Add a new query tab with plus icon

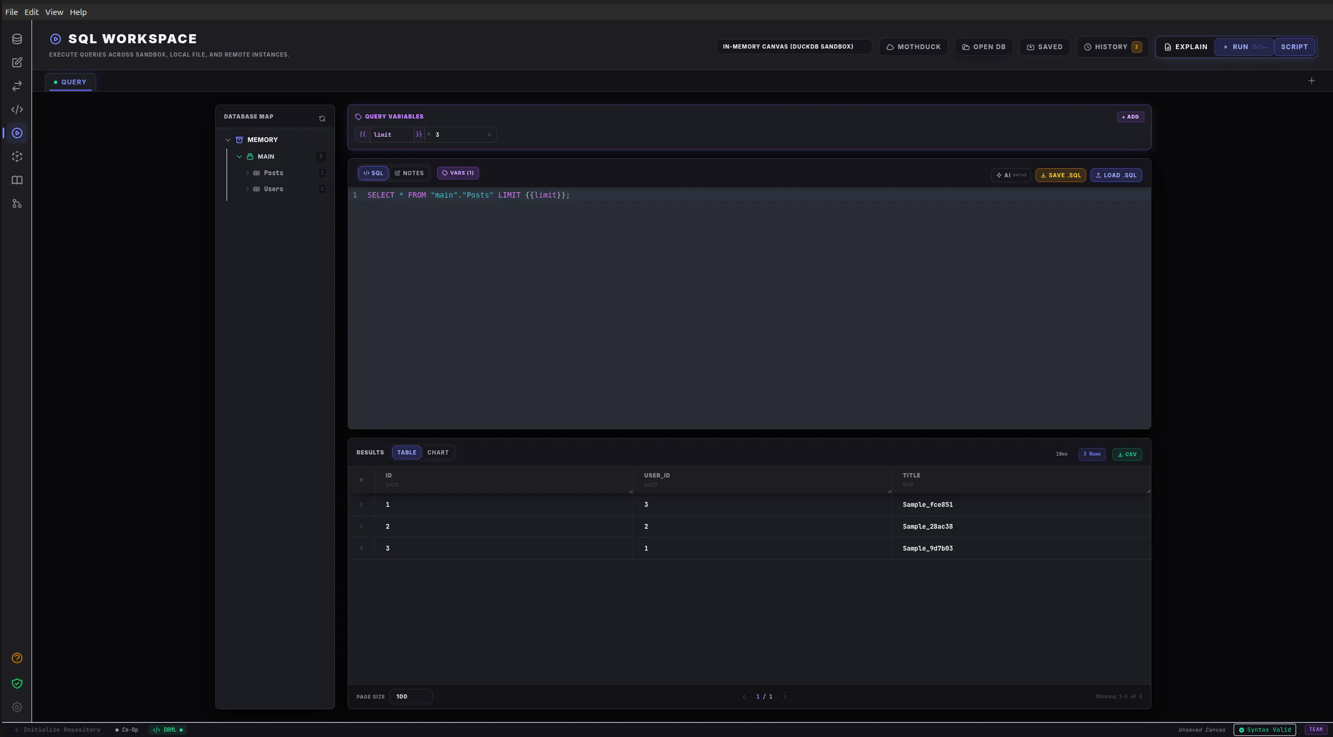tap(1312, 81)
